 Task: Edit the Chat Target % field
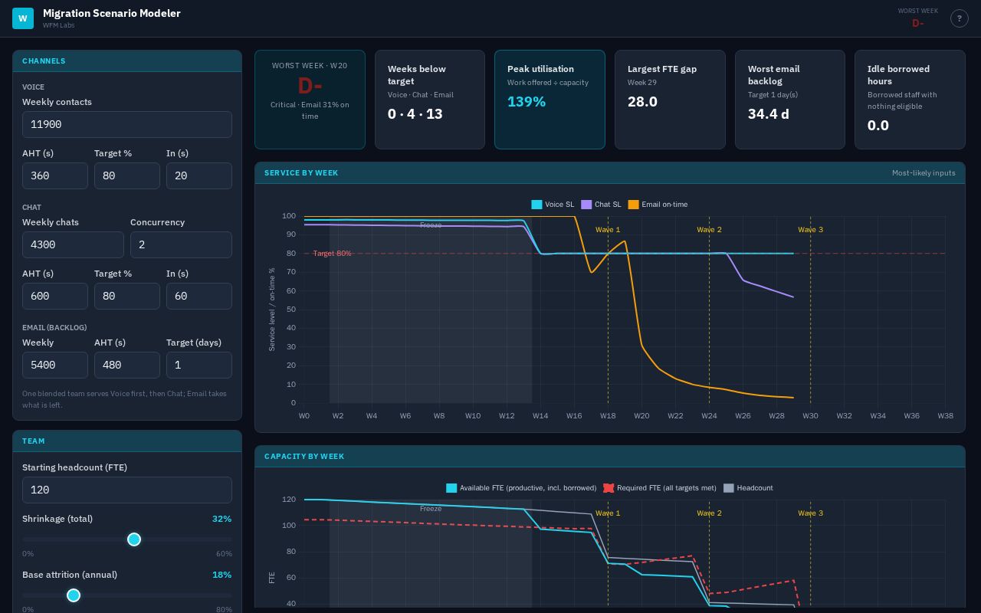[127, 296]
